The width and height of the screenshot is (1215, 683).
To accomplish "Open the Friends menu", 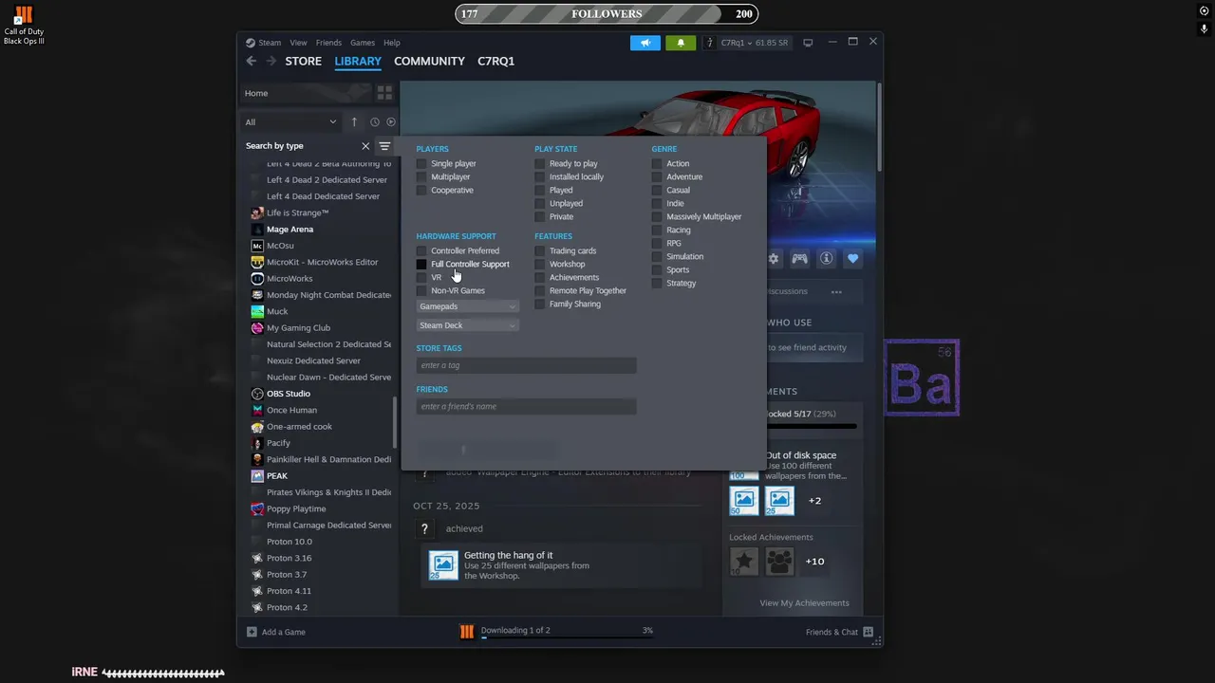I will tap(328, 43).
